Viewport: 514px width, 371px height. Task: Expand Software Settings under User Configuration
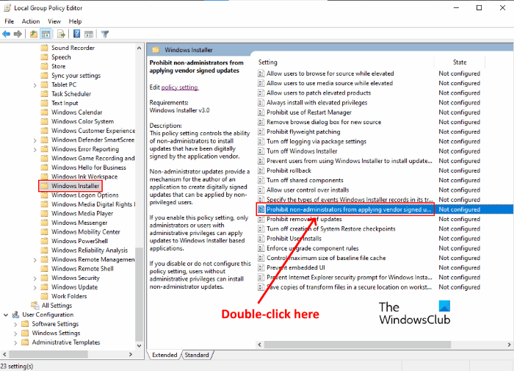(15, 324)
